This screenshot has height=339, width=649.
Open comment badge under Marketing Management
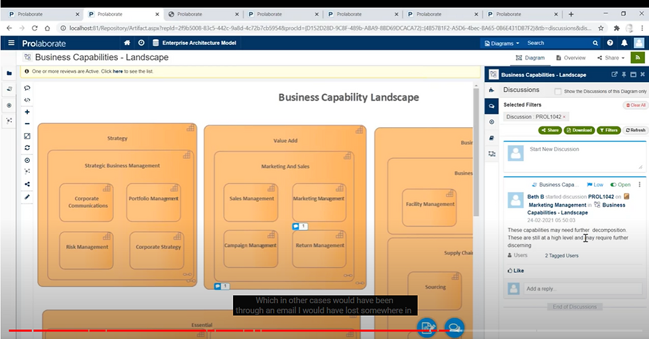(x=300, y=226)
